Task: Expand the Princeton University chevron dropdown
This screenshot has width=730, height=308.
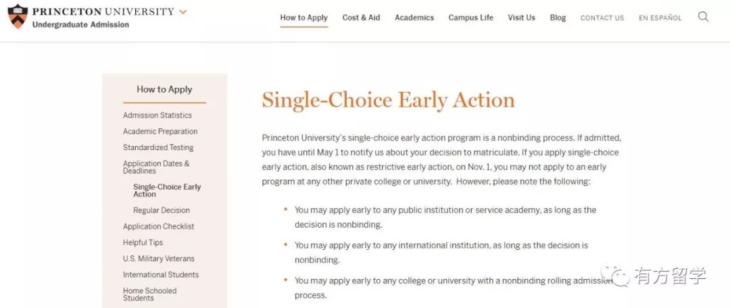Action: (183, 11)
